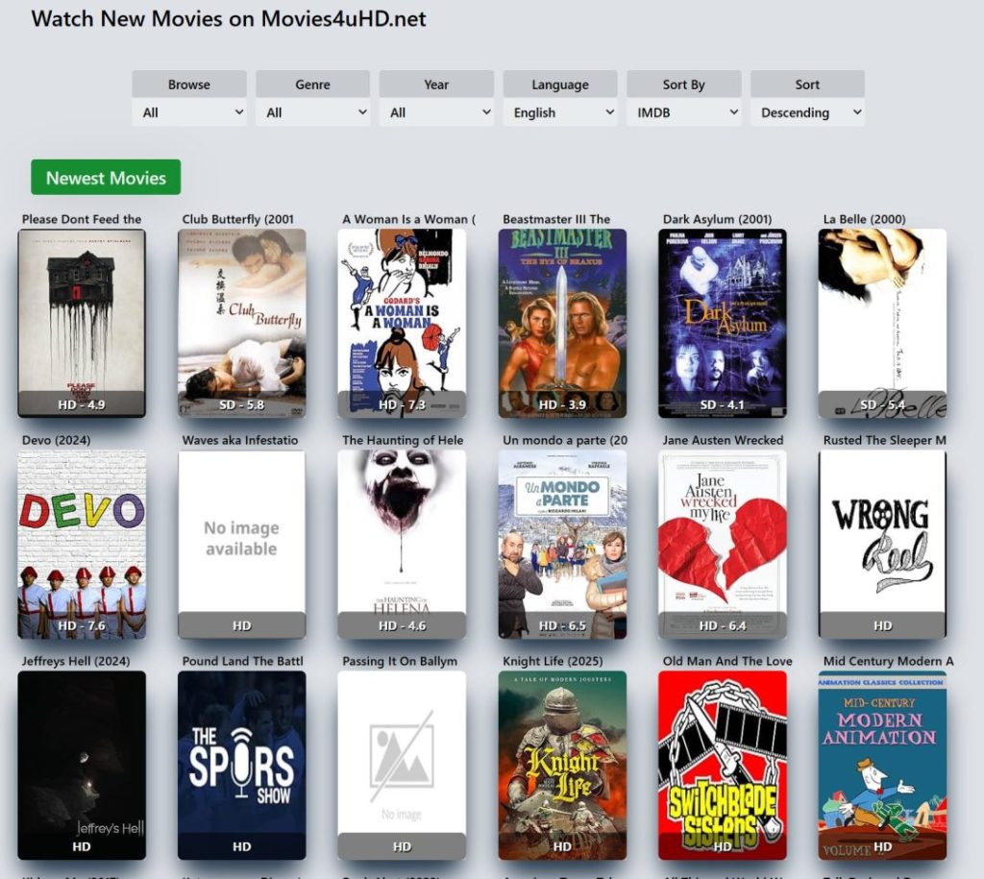Open the La Belle poster
The height and width of the screenshot is (879, 984).
point(882,323)
